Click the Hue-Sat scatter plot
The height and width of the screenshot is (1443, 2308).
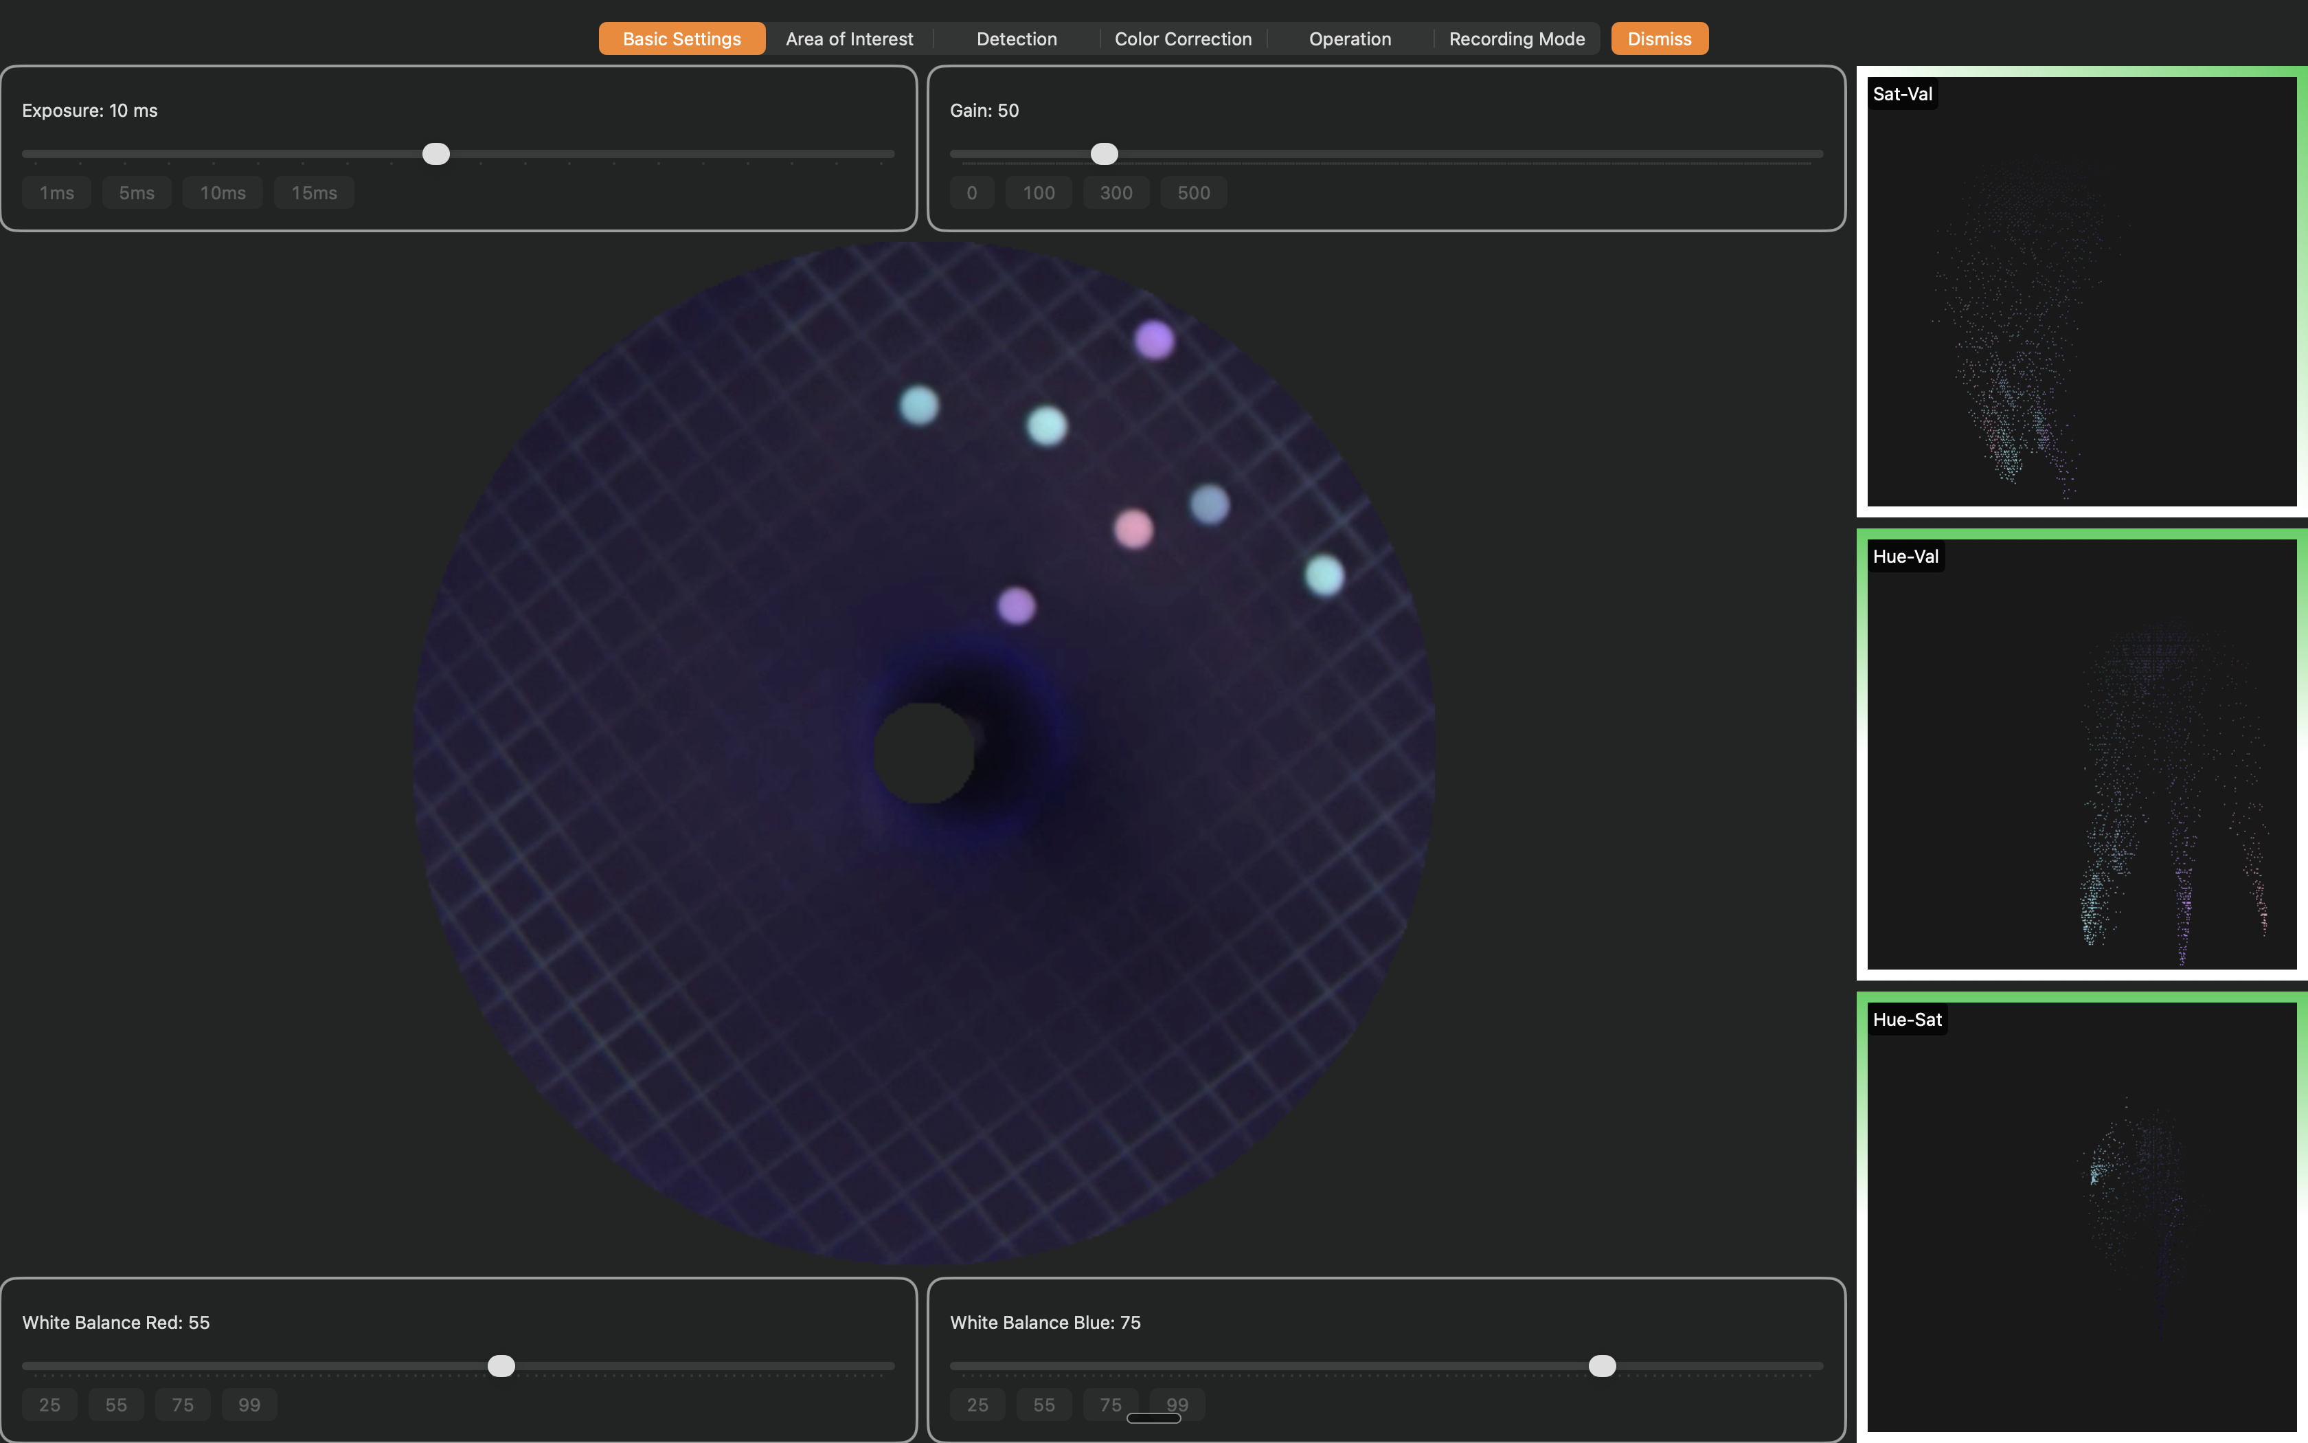2082,1217
